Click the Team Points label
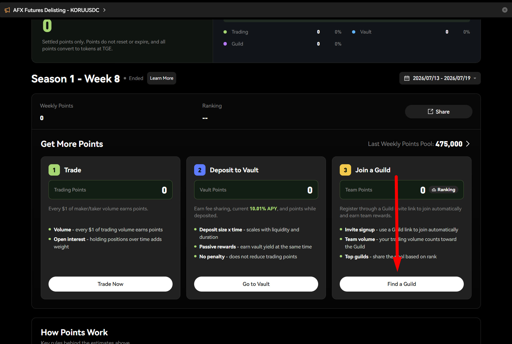Viewport: 512px width, 344px height. point(359,190)
